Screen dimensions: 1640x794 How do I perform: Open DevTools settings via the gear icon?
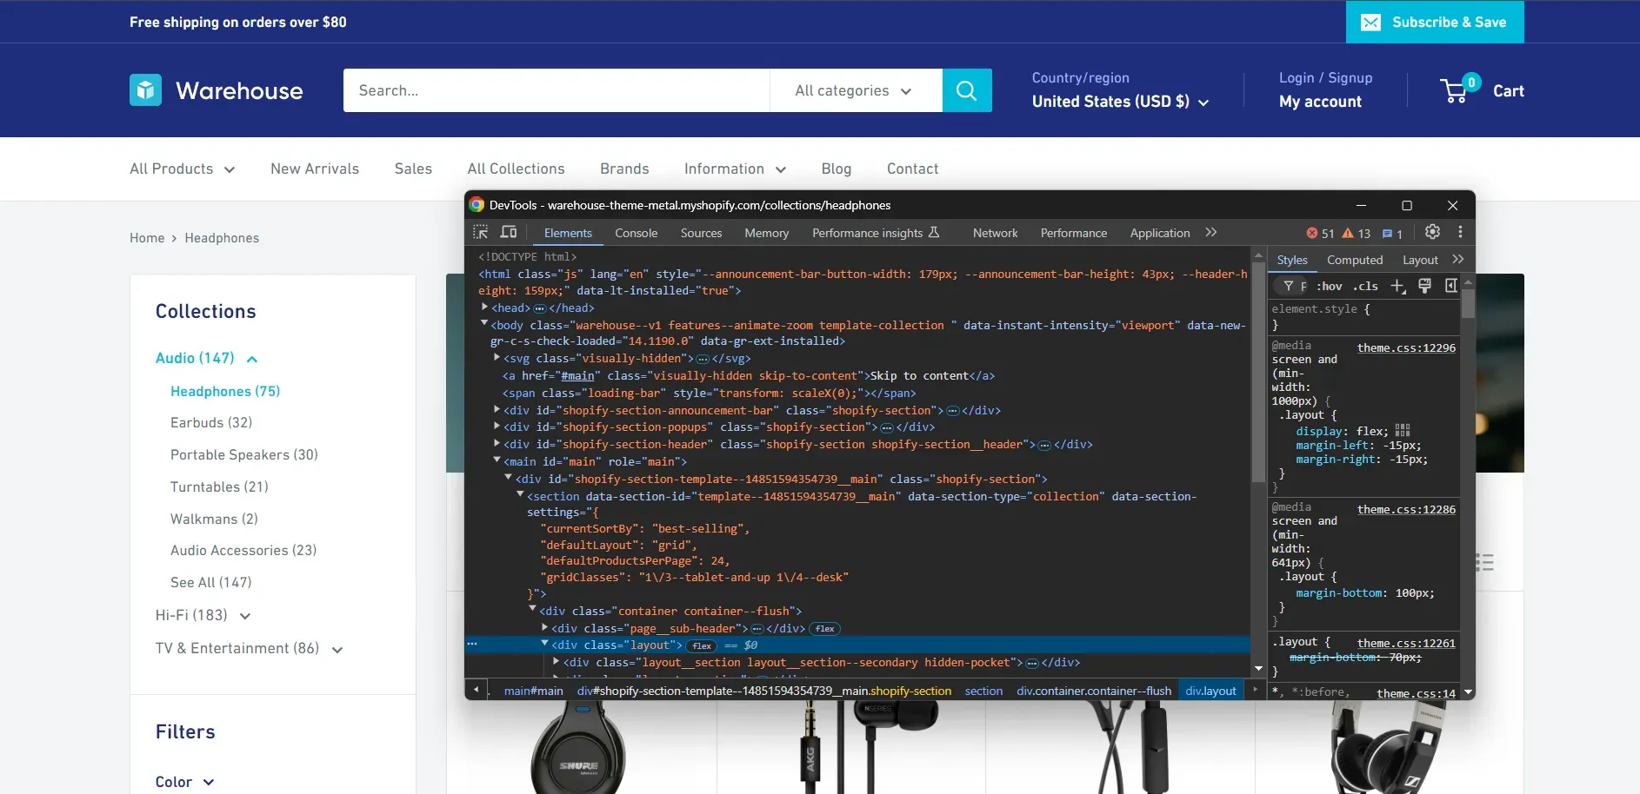[1432, 232]
